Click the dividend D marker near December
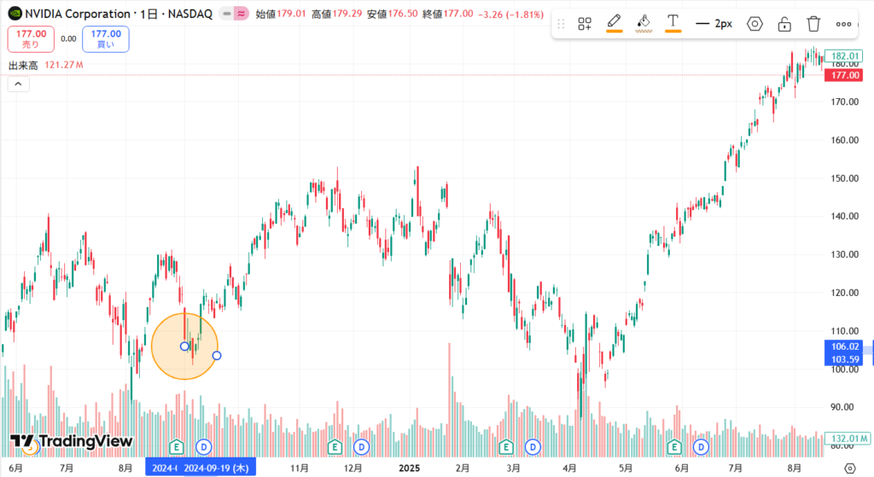874x477 pixels. click(x=361, y=446)
